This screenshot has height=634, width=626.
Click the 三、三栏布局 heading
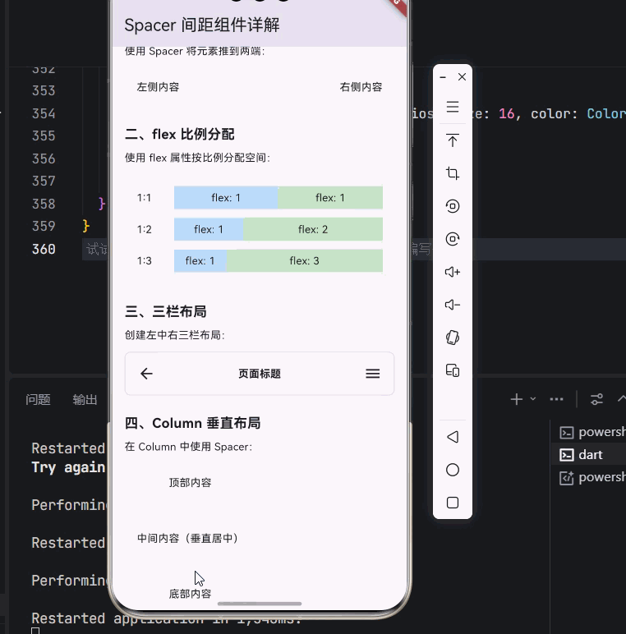coord(166,312)
